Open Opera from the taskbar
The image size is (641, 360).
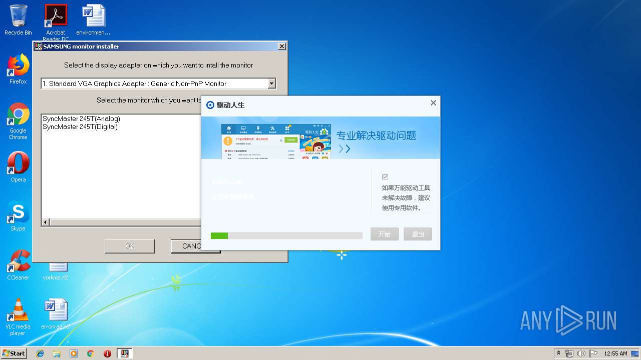tap(107, 353)
